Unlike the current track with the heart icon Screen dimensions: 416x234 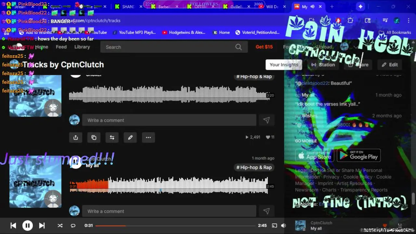(385, 226)
